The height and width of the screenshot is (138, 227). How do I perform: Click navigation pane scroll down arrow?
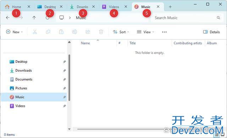70,129
